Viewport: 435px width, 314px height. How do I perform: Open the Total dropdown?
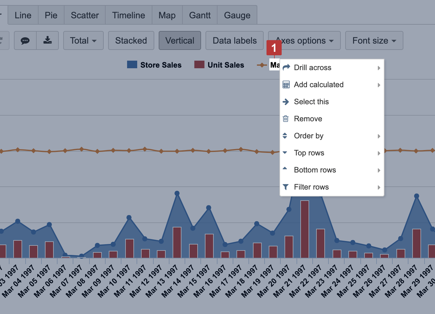click(83, 40)
